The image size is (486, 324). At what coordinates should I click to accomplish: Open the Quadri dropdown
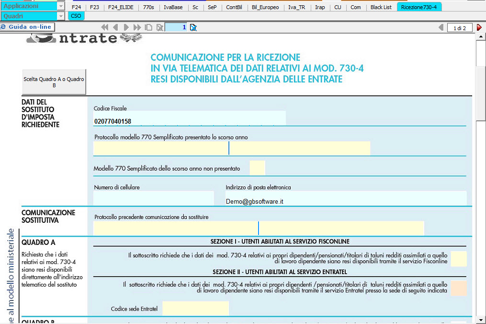(61, 16)
